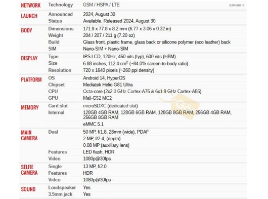Open the SOUND section heading
Screen dimensions: 268x199
pyautogui.click(x=28, y=189)
